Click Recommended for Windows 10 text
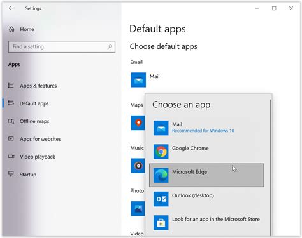The height and width of the screenshot is (238, 302). click(x=203, y=131)
